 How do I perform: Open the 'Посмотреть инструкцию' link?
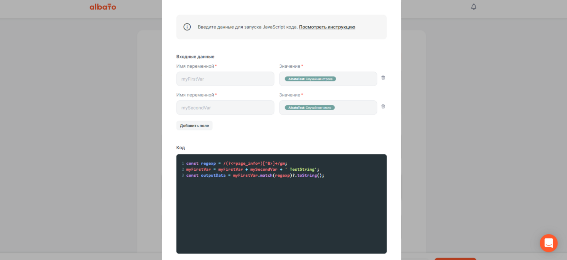(x=327, y=27)
